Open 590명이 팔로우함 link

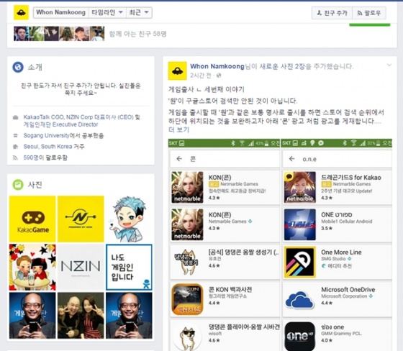click(x=45, y=158)
